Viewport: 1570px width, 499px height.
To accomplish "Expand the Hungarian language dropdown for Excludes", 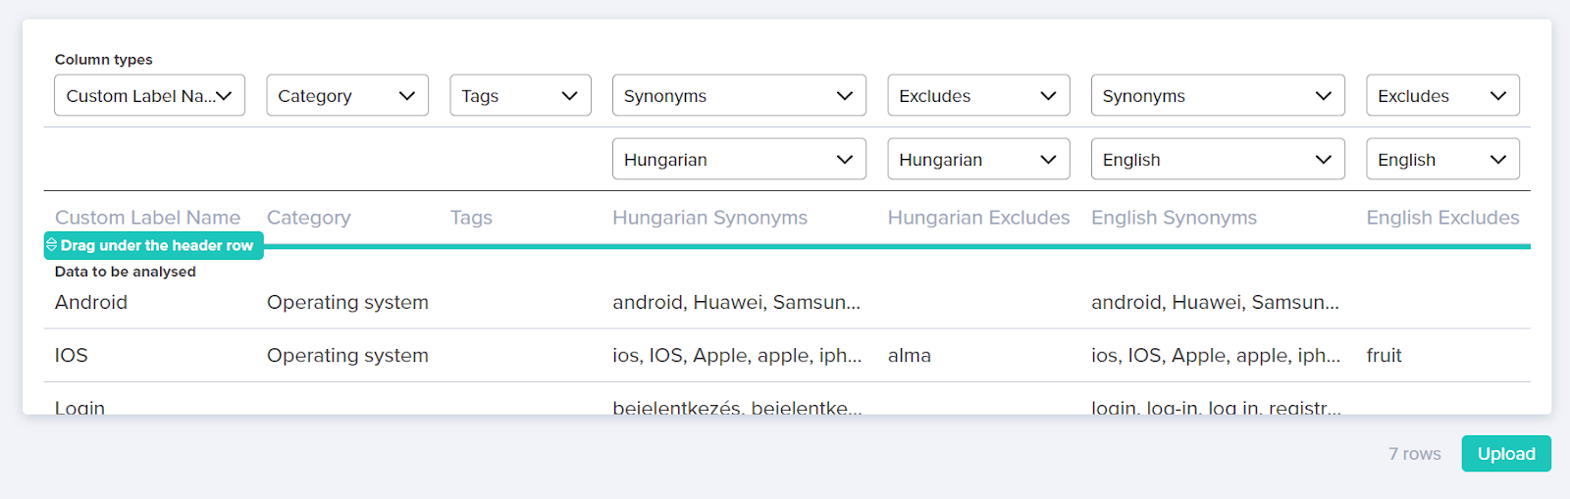I will (x=978, y=160).
